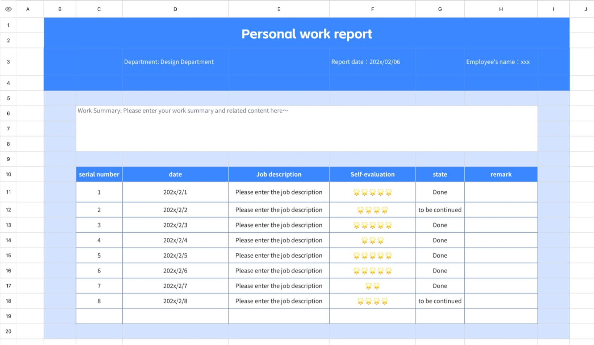Click the Done state for 202x/2/7
Viewport: 594px width, 345px height.
[x=440, y=286]
